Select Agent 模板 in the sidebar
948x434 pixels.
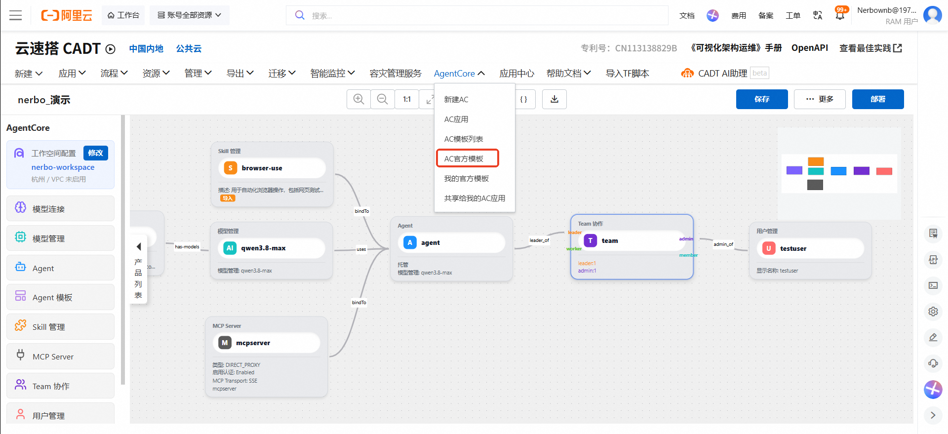tap(60, 297)
